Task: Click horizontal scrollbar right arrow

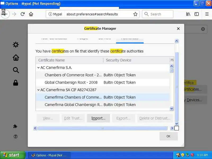Action: coord(172,128)
